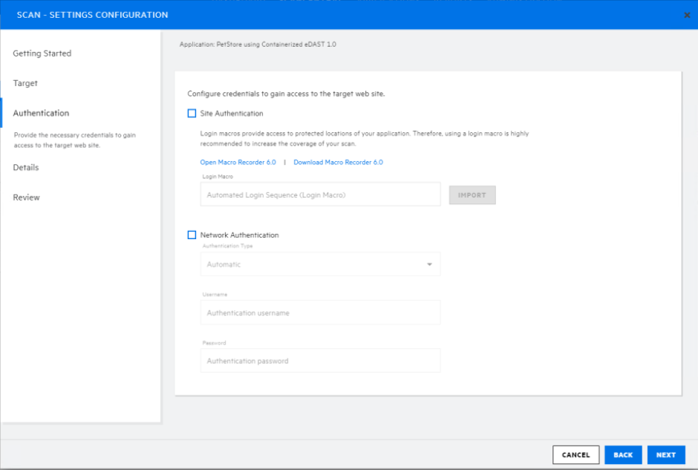Click the IMPORT button

472,195
